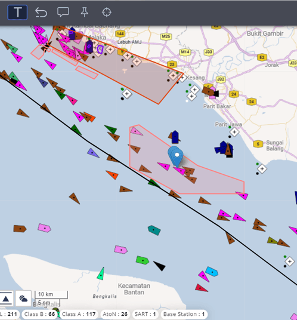297x320 pixels.
Task: Toggle the Class B vessel filter
Action: [x=39, y=314]
